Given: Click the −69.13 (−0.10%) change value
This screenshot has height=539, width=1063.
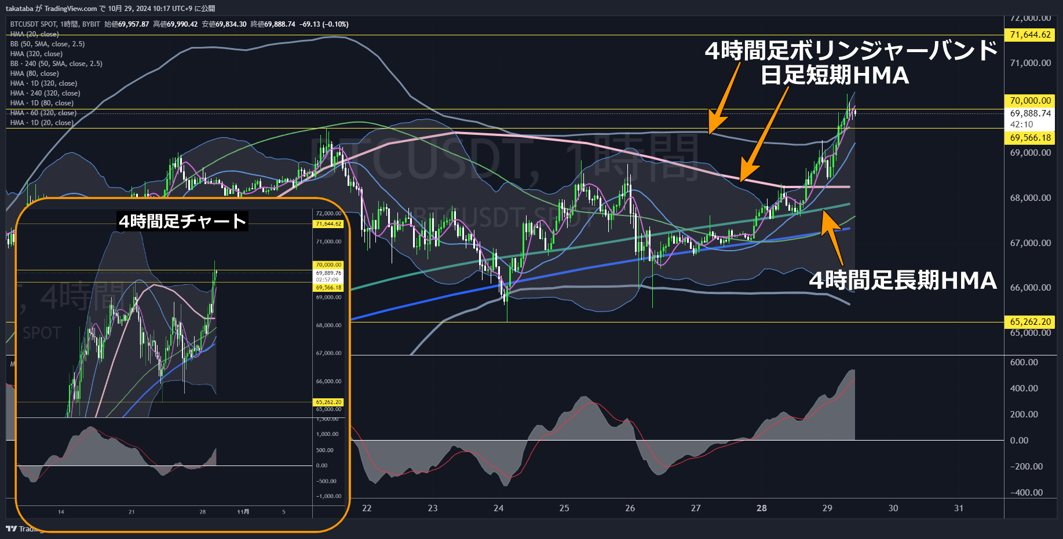Looking at the screenshot, I should [324, 24].
